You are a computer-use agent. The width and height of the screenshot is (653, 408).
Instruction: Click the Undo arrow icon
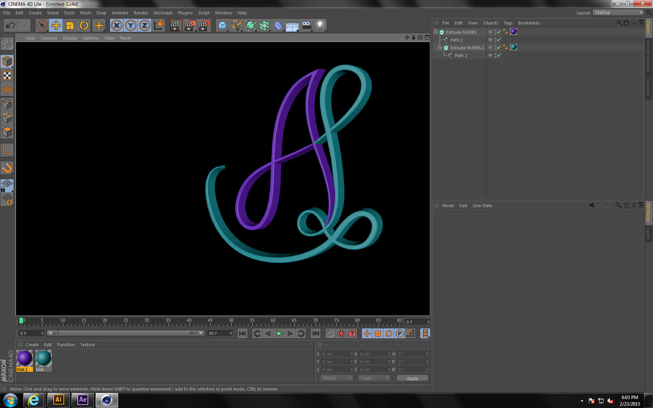[x=10, y=26]
